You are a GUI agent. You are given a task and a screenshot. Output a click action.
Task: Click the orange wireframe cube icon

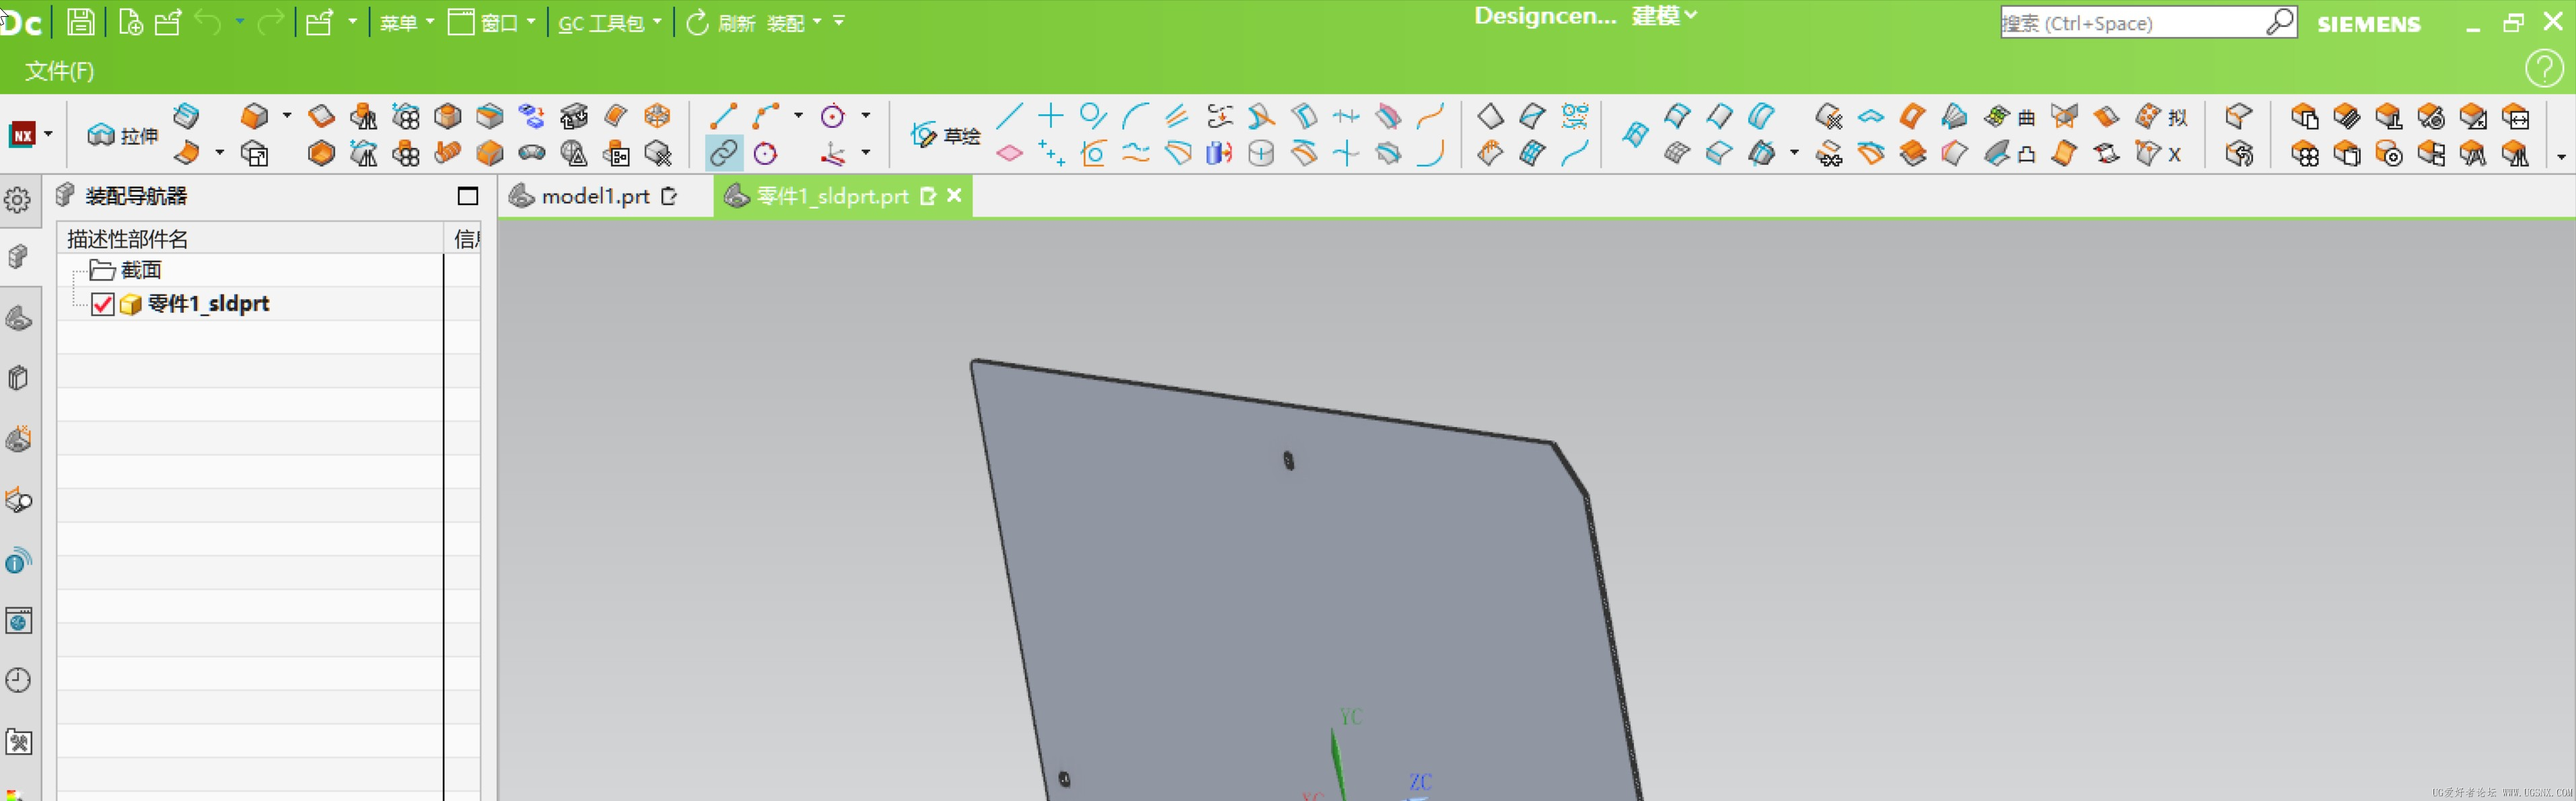(657, 116)
